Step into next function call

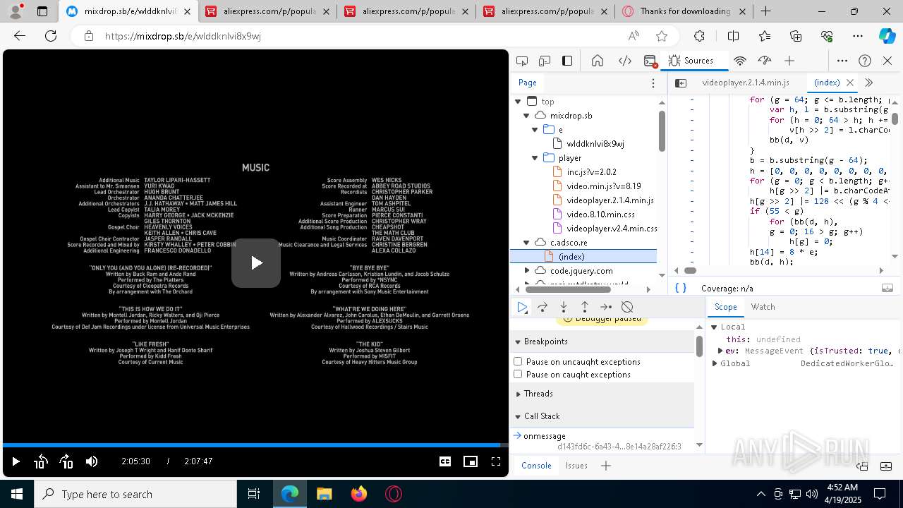click(564, 307)
